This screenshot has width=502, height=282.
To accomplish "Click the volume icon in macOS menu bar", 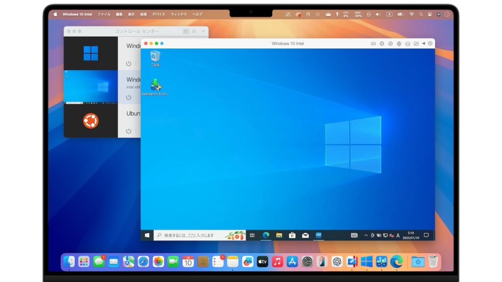I will pos(378,14).
